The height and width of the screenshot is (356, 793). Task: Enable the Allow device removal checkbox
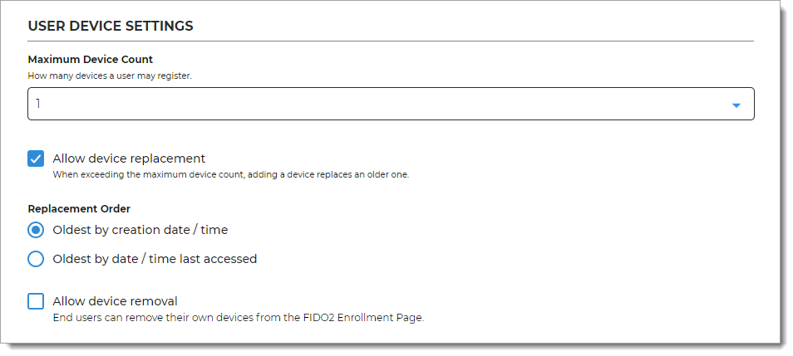click(x=36, y=301)
